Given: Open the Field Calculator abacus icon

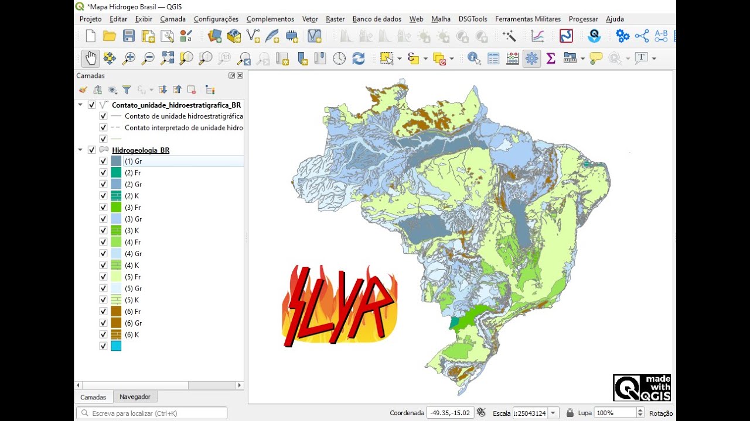Looking at the screenshot, I should pyautogui.click(x=513, y=58).
